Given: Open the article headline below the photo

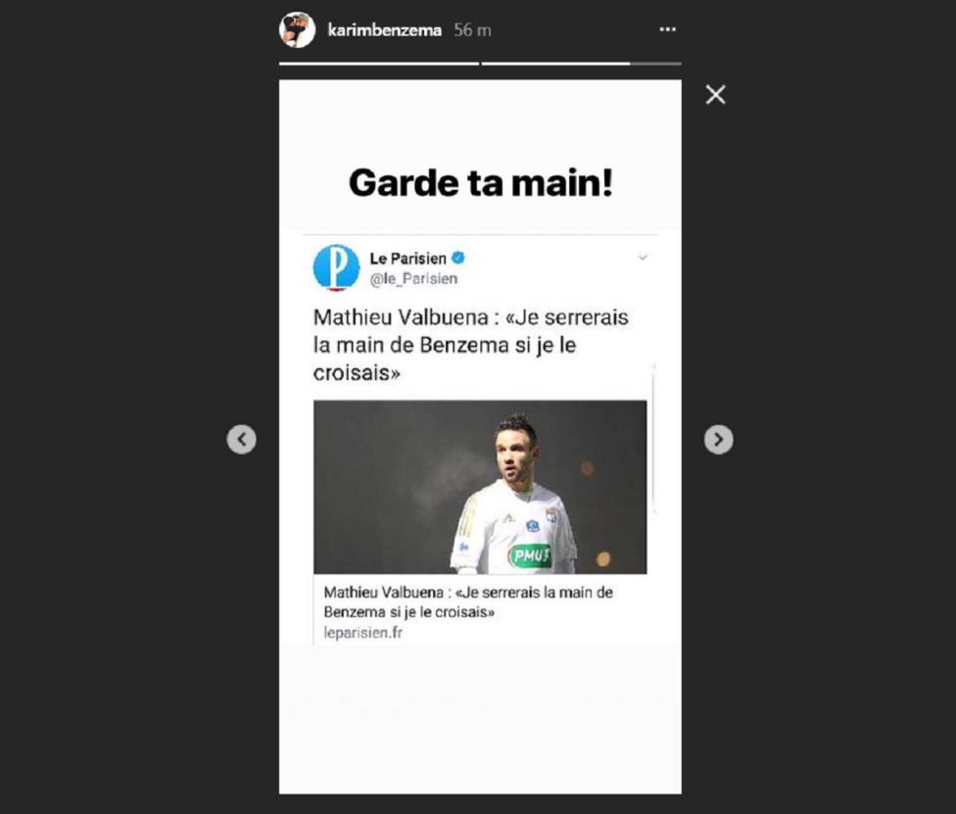Looking at the screenshot, I should 468,601.
